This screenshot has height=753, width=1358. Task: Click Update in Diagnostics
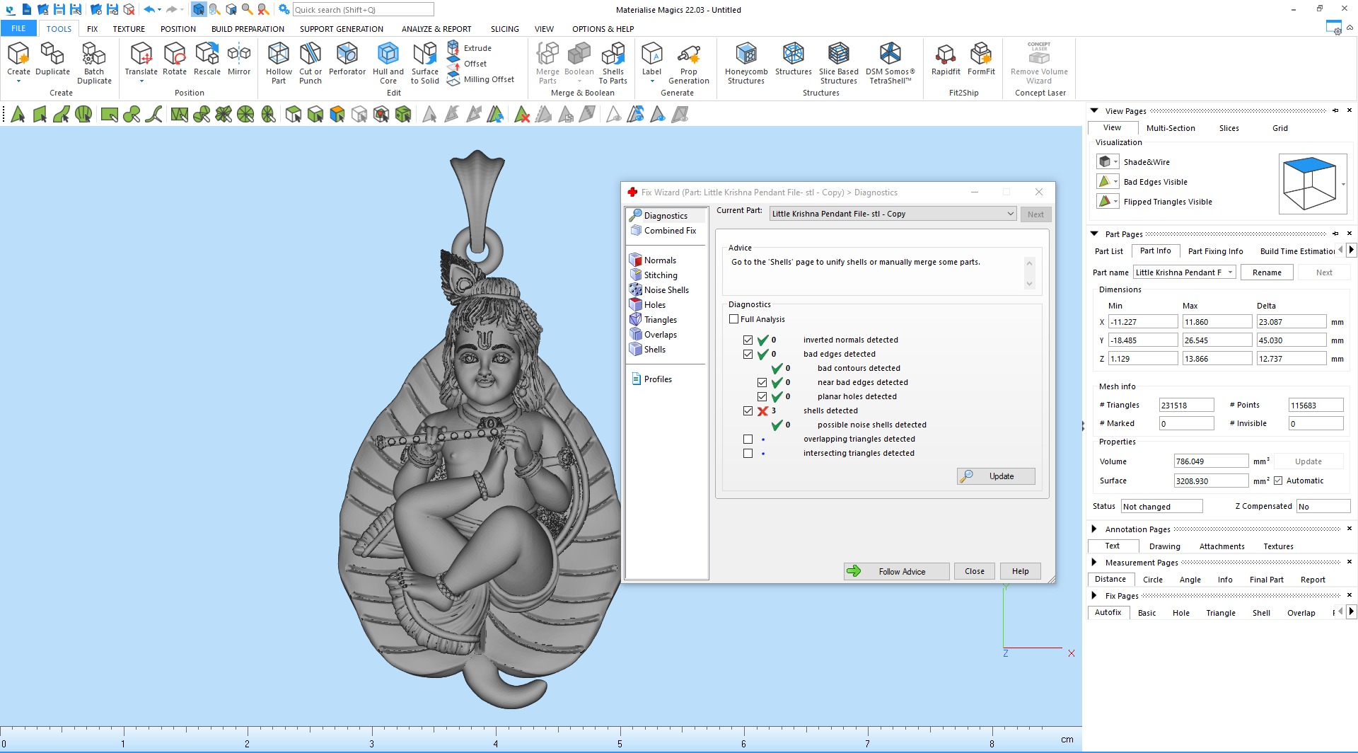996,476
